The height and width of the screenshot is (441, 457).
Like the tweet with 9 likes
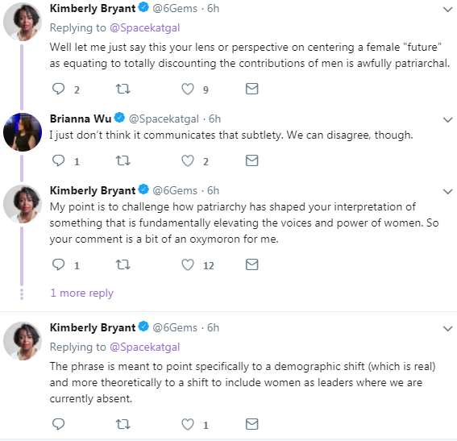188,89
